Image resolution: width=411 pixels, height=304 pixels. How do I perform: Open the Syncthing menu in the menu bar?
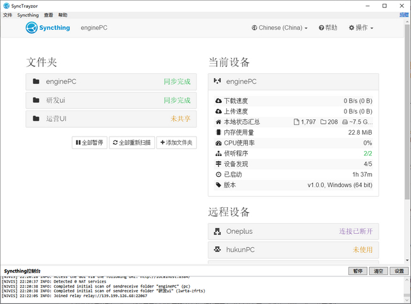coord(28,15)
